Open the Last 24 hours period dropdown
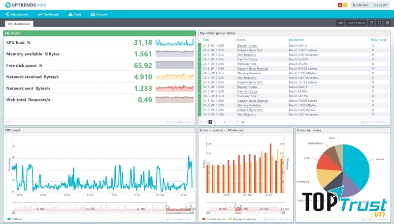The image size is (394, 224). [356, 23]
